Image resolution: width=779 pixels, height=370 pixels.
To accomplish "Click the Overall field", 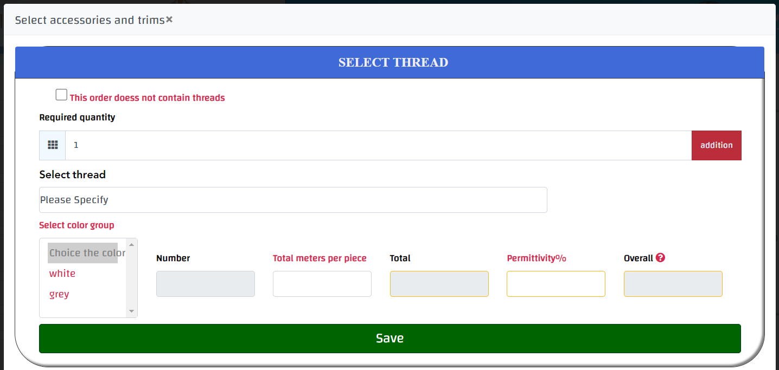I will pyautogui.click(x=673, y=284).
